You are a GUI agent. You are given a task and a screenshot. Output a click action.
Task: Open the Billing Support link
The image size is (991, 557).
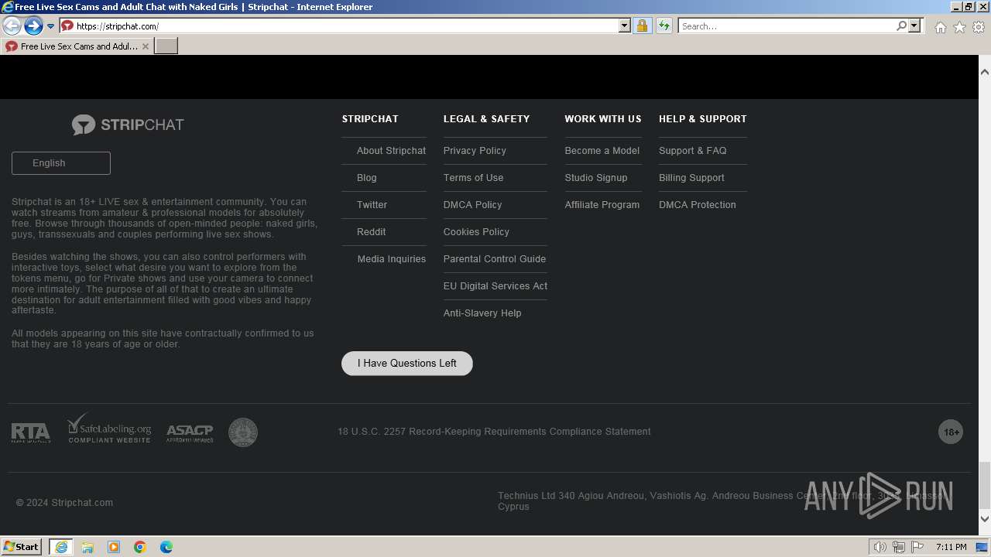[691, 178]
